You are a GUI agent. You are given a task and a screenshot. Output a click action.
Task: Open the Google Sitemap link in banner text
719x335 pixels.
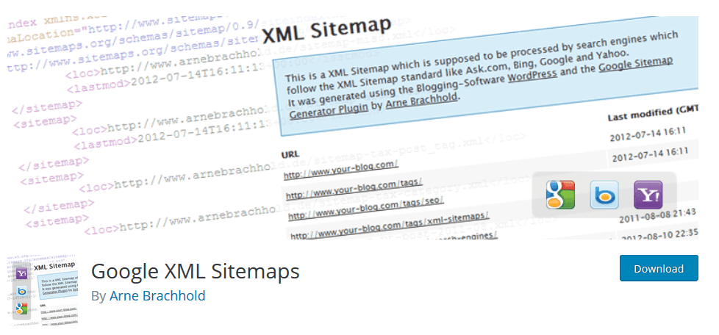click(x=635, y=67)
